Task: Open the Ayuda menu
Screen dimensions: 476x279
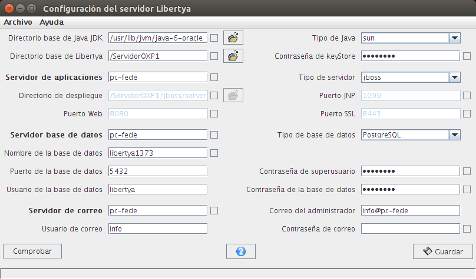Action: tap(52, 22)
